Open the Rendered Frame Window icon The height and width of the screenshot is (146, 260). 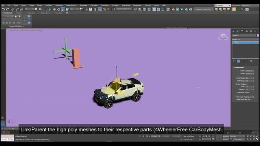(178, 9)
